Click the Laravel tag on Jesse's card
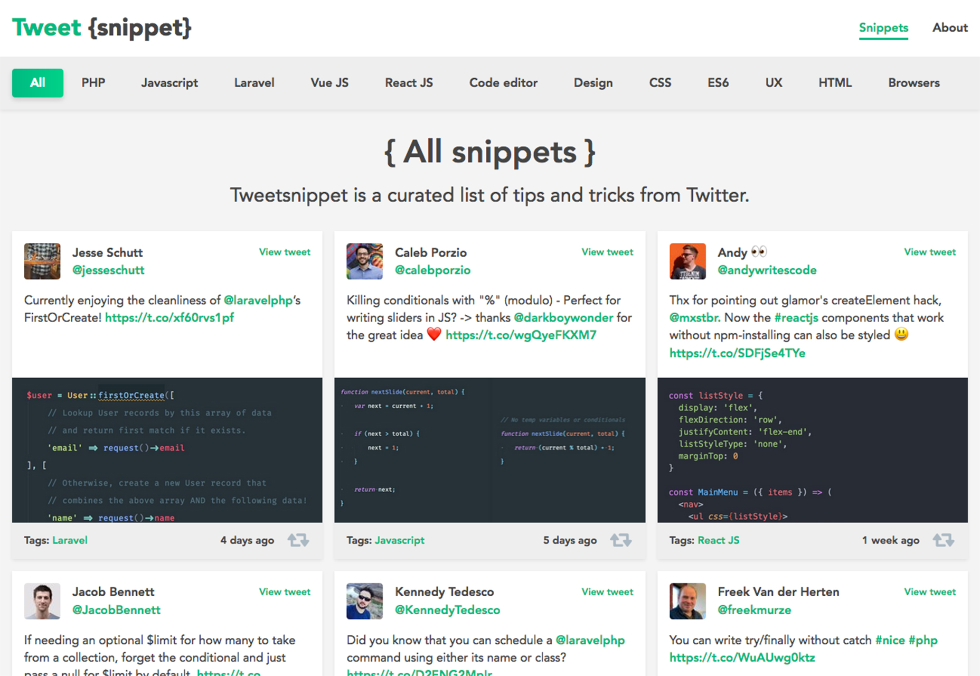This screenshot has height=676, width=980. tap(70, 540)
